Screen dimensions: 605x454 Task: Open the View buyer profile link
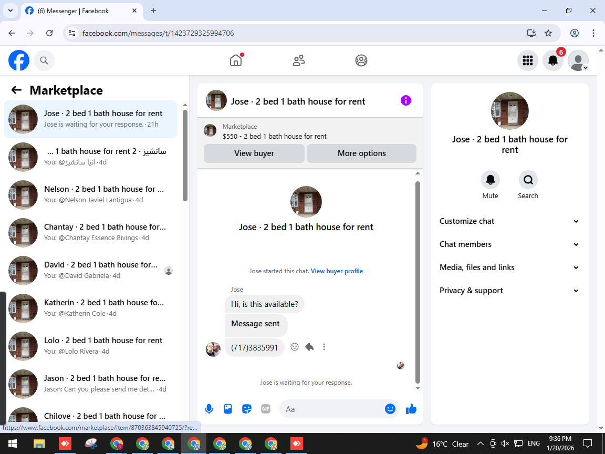[x=337, y=271]
